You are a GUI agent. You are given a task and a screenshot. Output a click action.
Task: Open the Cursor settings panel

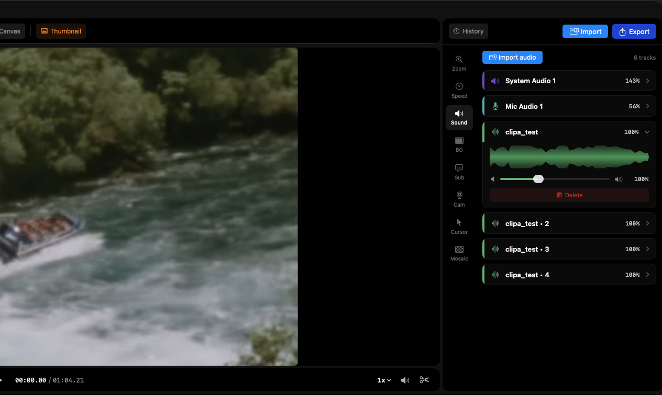(459, 225)
